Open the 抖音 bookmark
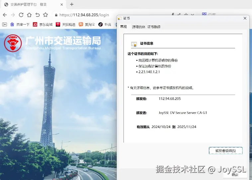The height and width of the screenshot is (180, 252). click(105, 24)
